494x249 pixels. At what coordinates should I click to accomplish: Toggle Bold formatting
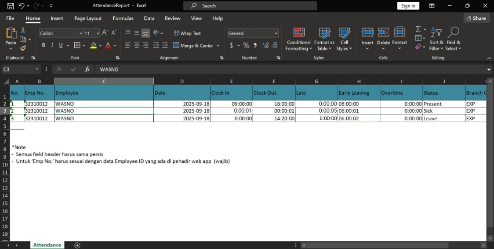(x=44, y=45)
